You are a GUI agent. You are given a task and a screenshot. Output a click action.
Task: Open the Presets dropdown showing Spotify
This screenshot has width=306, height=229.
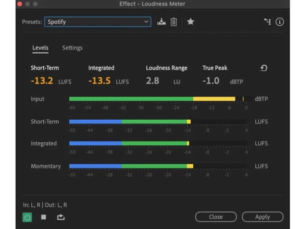[x=98, y=22]
